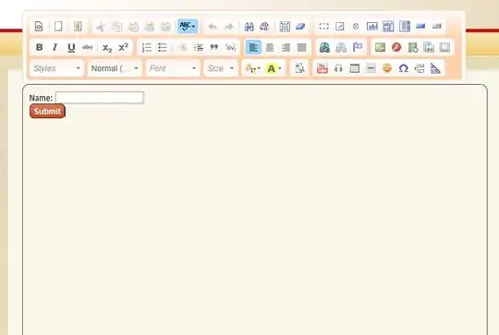Embed a YouTube video
The image size is (499, 335).
click(x=323, y=68)
